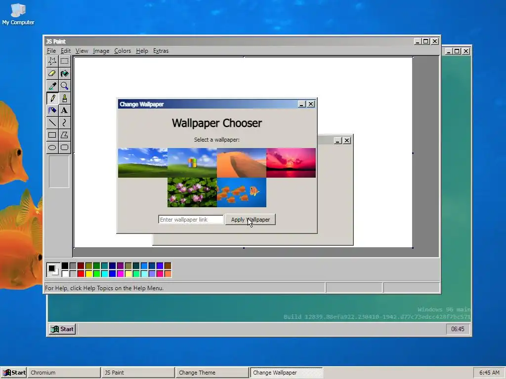Pick the Color Picker eyedropper tool
This screenshot has width=506, height=379.
52,86
